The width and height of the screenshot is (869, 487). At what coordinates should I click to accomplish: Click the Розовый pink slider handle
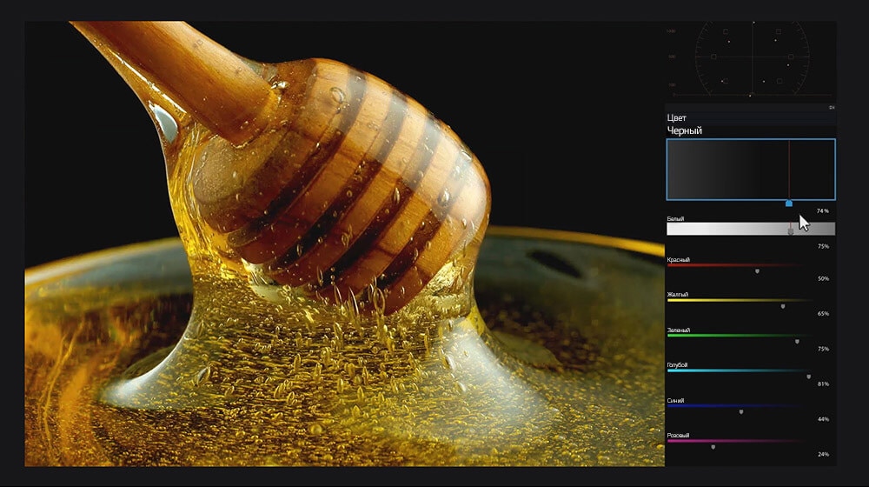pyautogui.click(x=713, y=447)
